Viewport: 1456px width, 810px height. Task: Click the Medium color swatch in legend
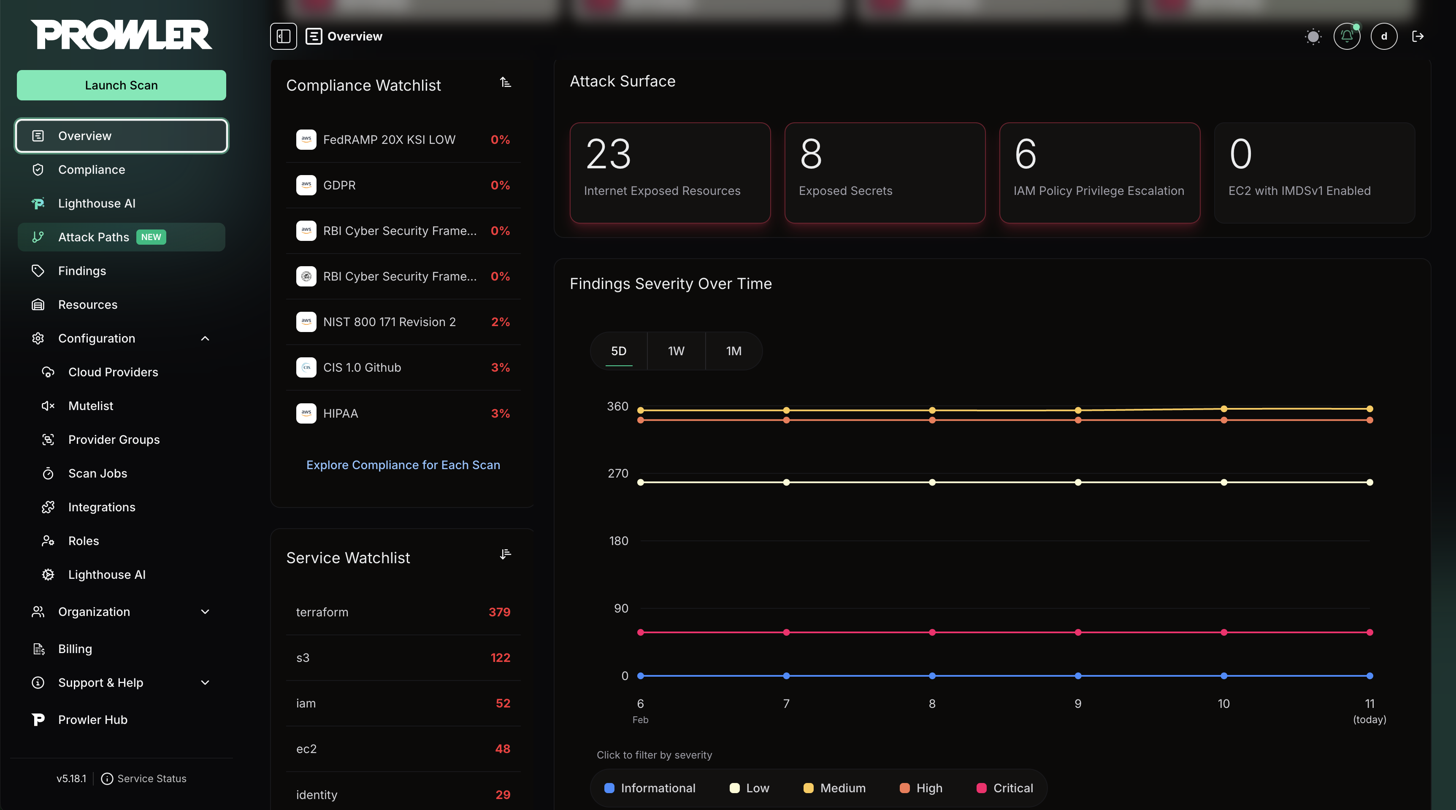tap(808, 788)
